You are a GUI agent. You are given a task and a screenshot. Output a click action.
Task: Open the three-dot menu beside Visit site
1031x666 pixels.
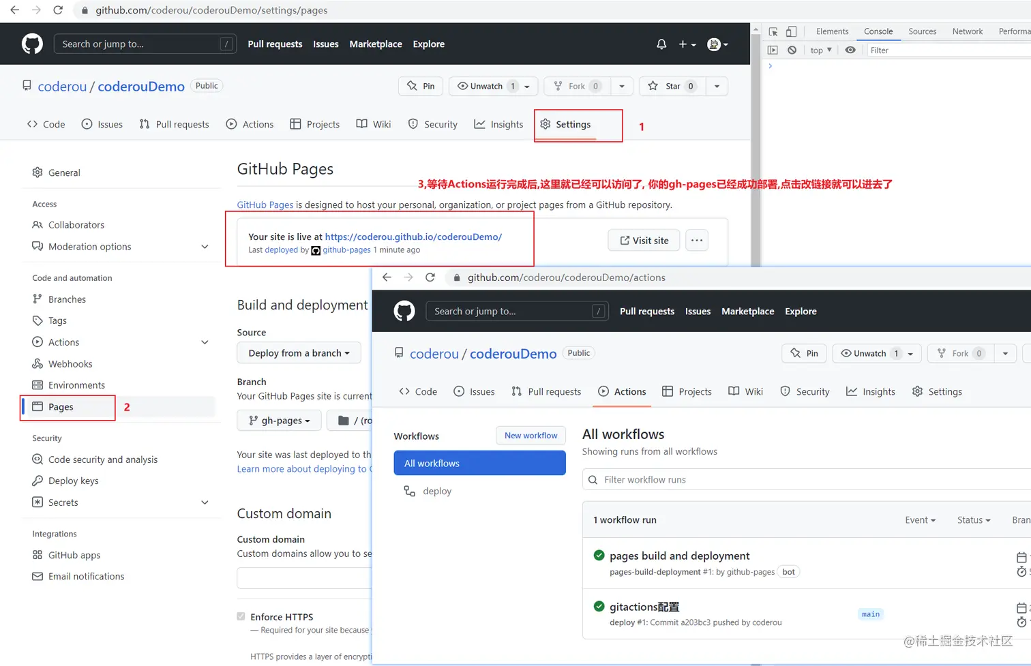pyautogui.click(x=696, y=241)
